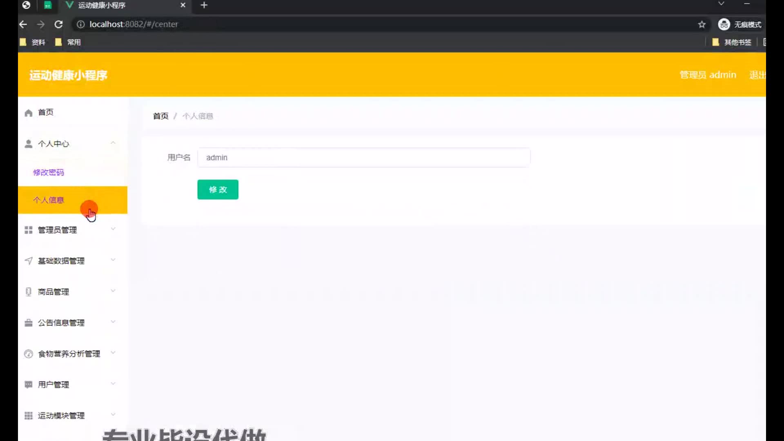784x441 pixels.
Task: Click the home icon beside 首页
Action: point(28,113)
